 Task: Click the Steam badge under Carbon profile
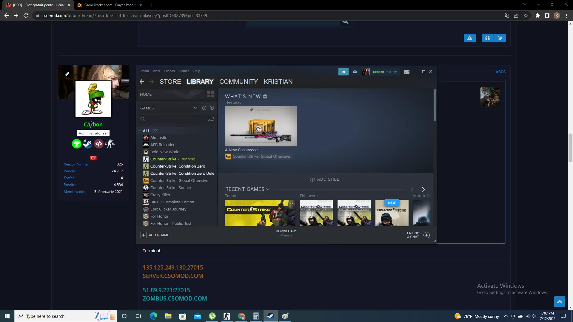(x=87, y=144)
